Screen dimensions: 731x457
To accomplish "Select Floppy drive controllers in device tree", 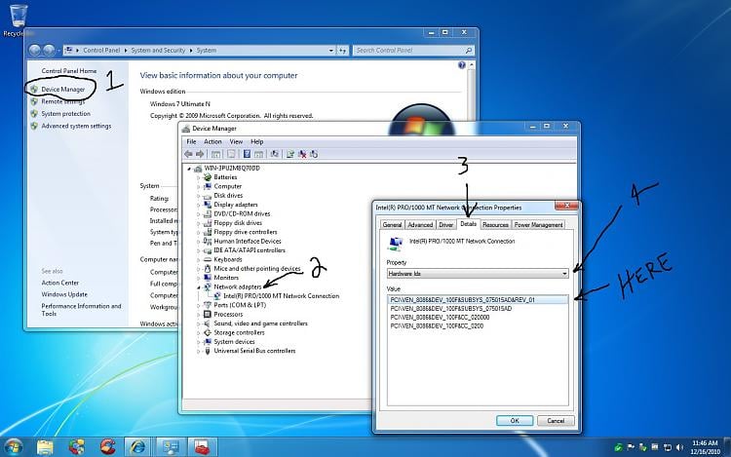I will point(246,232).
